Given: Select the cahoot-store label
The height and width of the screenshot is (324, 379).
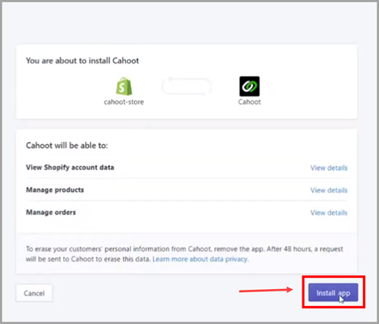Looking at the screenshot, I should 124,102.
